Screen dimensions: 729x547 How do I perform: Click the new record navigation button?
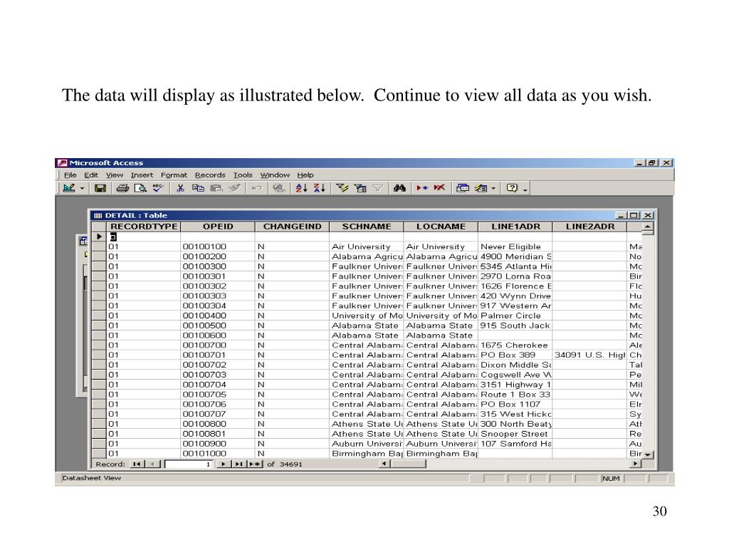tap(254, 464)
